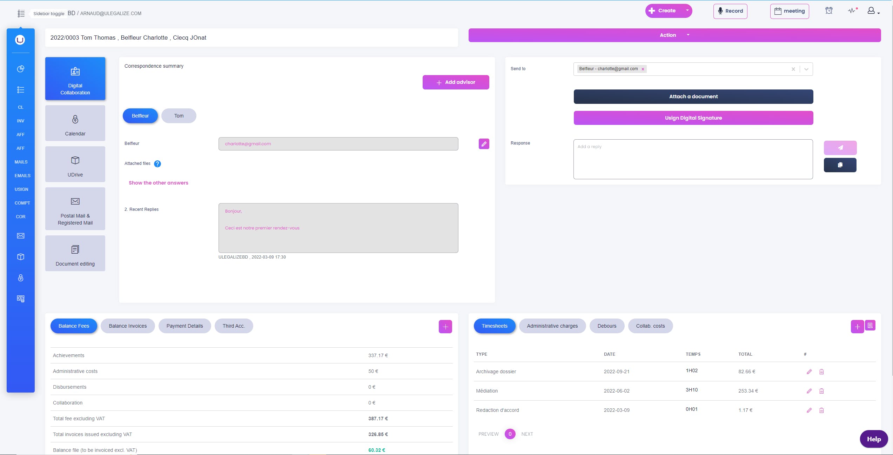Click in the Add a reply field
This screenshot has width=893, height=455.
pyautogui.click(x=693, y=159)
